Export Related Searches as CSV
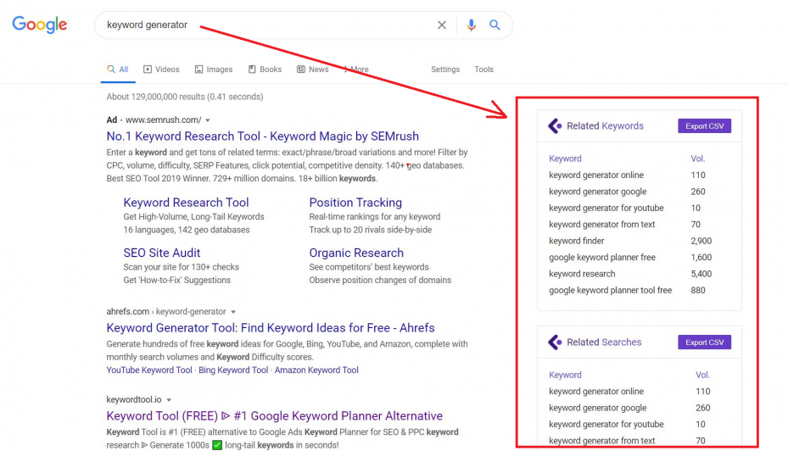The width and height of the screenshot is (788, 451). [x=705, y=342]
